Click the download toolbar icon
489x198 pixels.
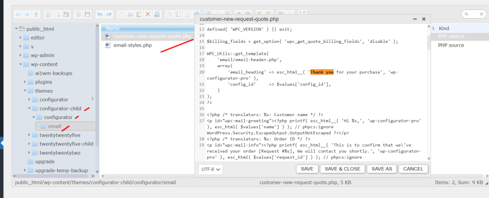coord(87,14)
